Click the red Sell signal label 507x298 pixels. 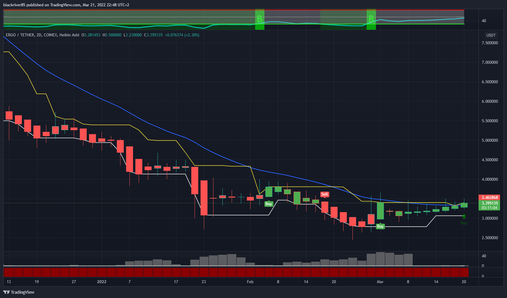point(325,194)
